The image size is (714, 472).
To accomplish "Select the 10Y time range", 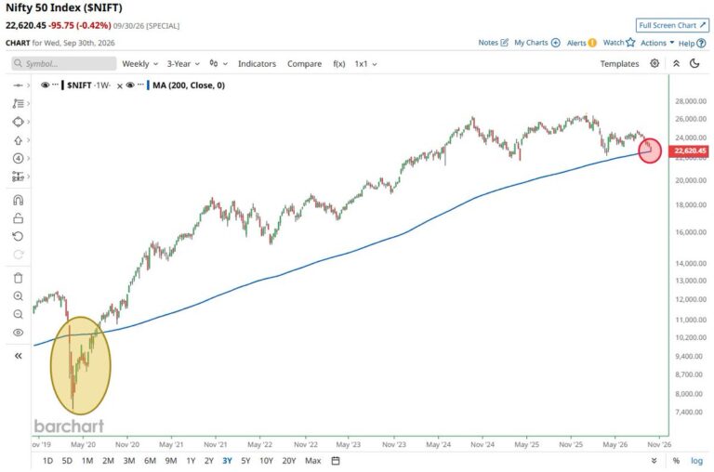I will [266, 461].
